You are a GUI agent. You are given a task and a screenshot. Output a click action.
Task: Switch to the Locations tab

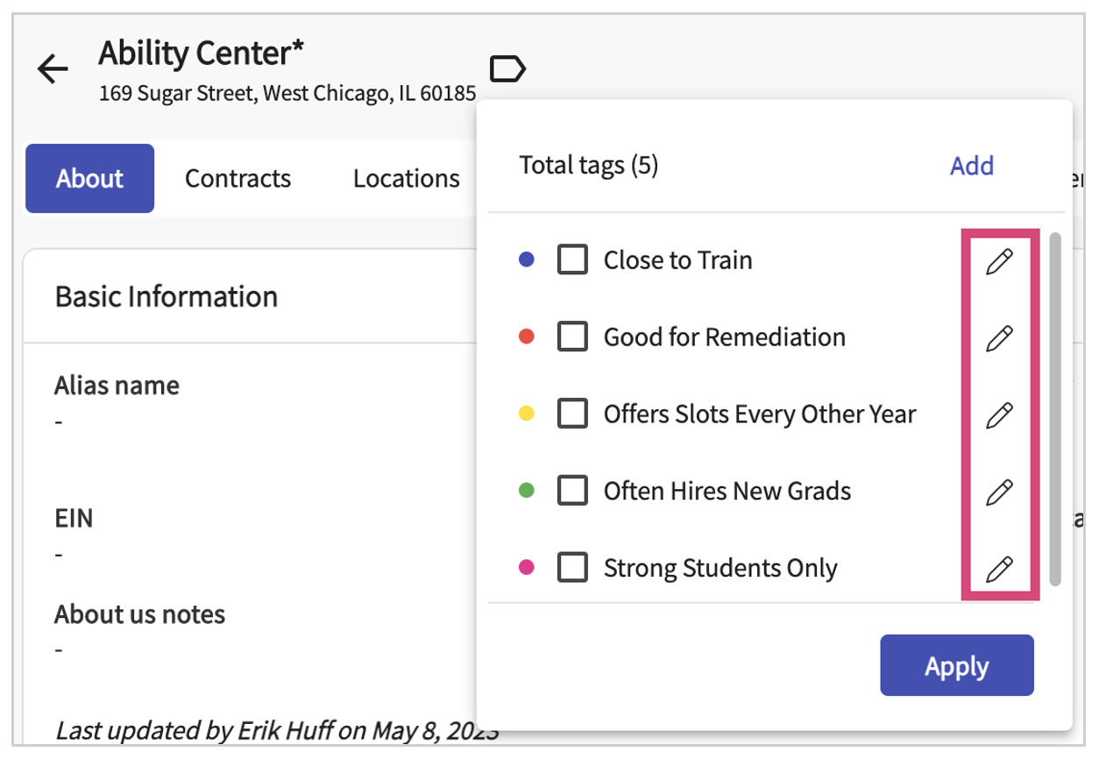406,179
